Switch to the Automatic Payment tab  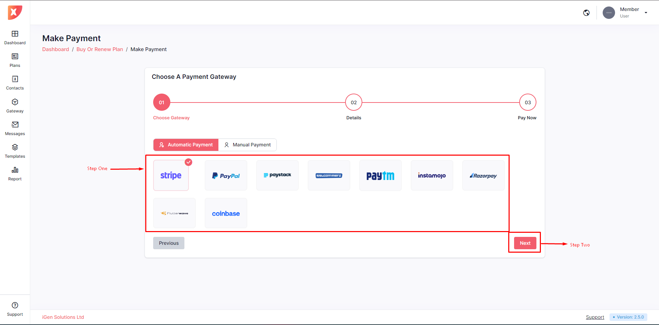click(x=186, y=145)
